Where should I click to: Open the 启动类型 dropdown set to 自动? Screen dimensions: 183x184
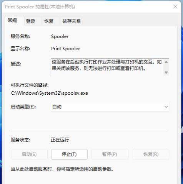point(110,107)
